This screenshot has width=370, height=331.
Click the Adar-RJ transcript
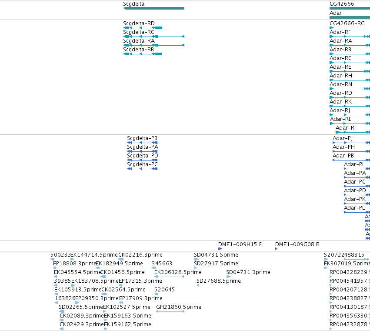(340, 111)
